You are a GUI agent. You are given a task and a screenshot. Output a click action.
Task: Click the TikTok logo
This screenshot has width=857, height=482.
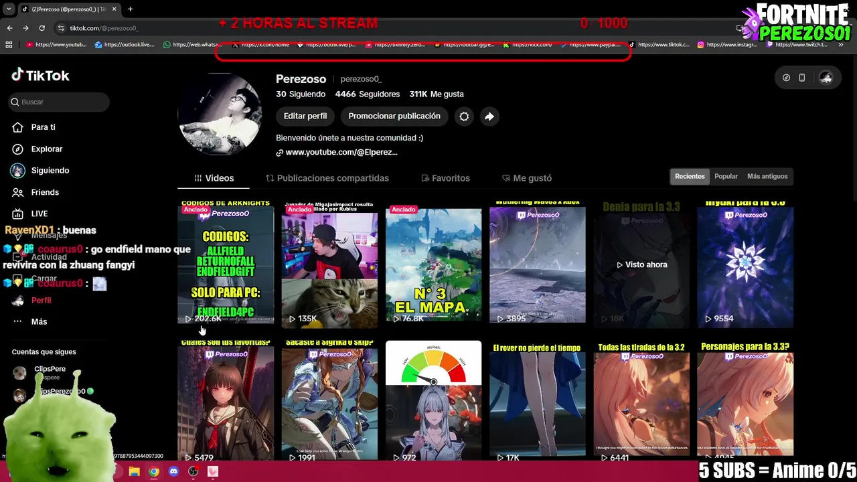[40, 76]
